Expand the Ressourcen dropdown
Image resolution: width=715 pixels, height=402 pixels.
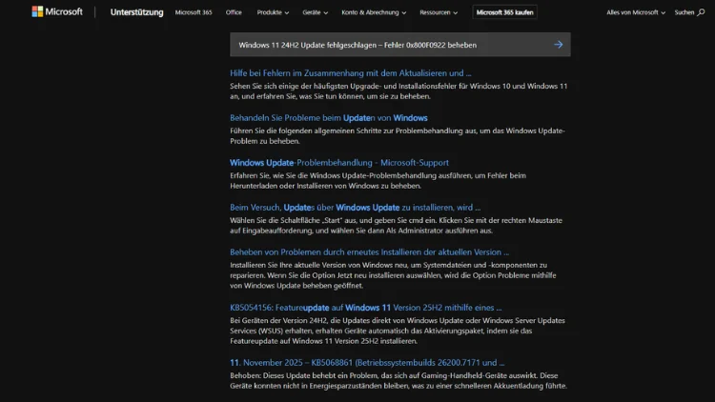(439, 12)
